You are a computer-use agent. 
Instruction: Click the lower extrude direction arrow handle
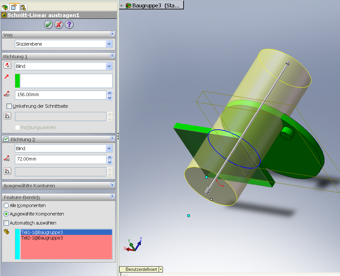point(208,191)
